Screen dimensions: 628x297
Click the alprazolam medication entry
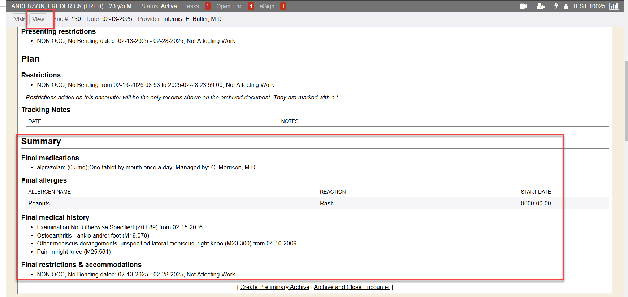[x=147, y=167]
